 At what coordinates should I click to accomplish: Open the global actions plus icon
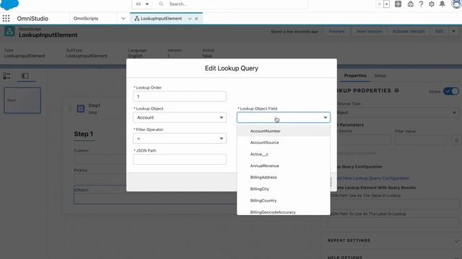coord(398,4)
